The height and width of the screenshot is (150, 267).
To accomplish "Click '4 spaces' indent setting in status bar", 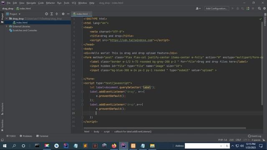I will [x=256, y=140].
